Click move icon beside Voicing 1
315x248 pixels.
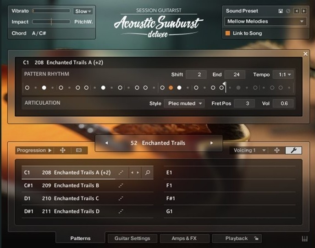pyautogui.click(x=277, y=150)
